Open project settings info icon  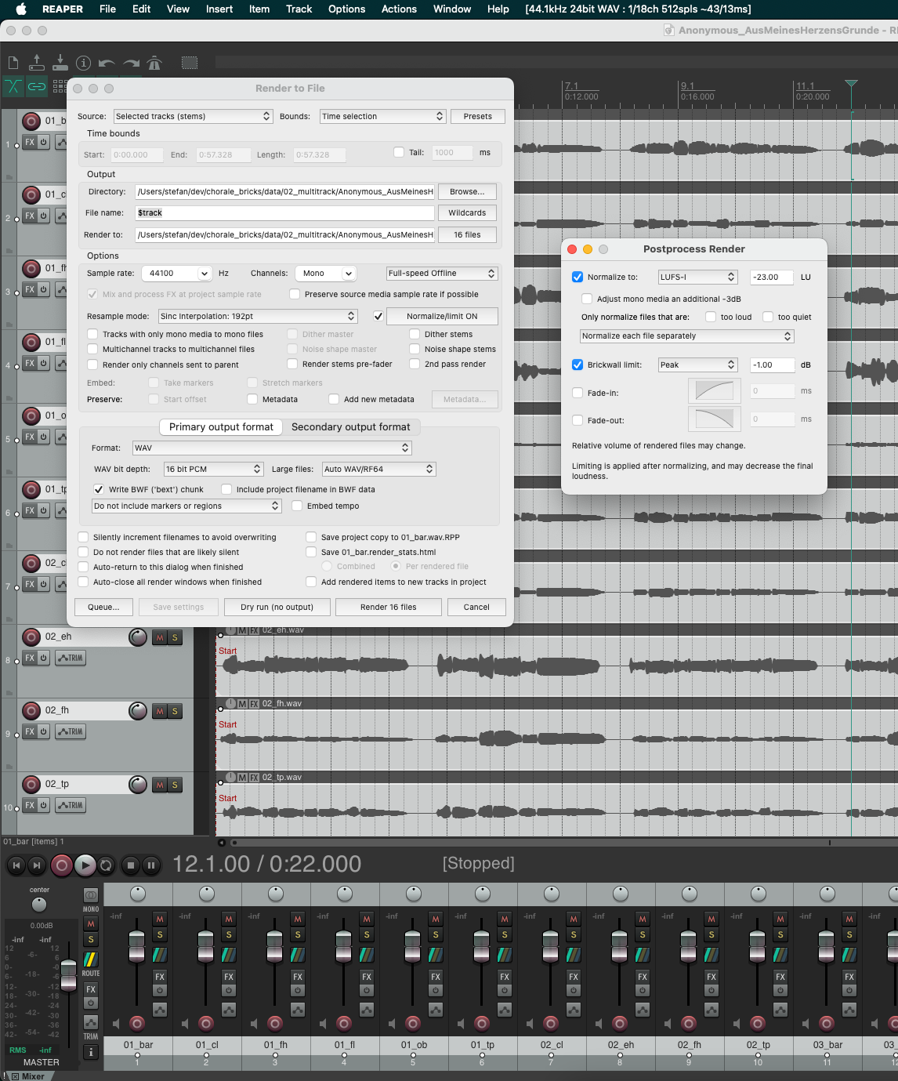(x=83, y=63)
